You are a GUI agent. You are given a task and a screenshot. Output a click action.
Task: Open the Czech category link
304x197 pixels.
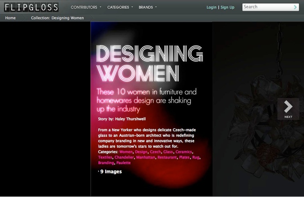(x=155, y=152)
